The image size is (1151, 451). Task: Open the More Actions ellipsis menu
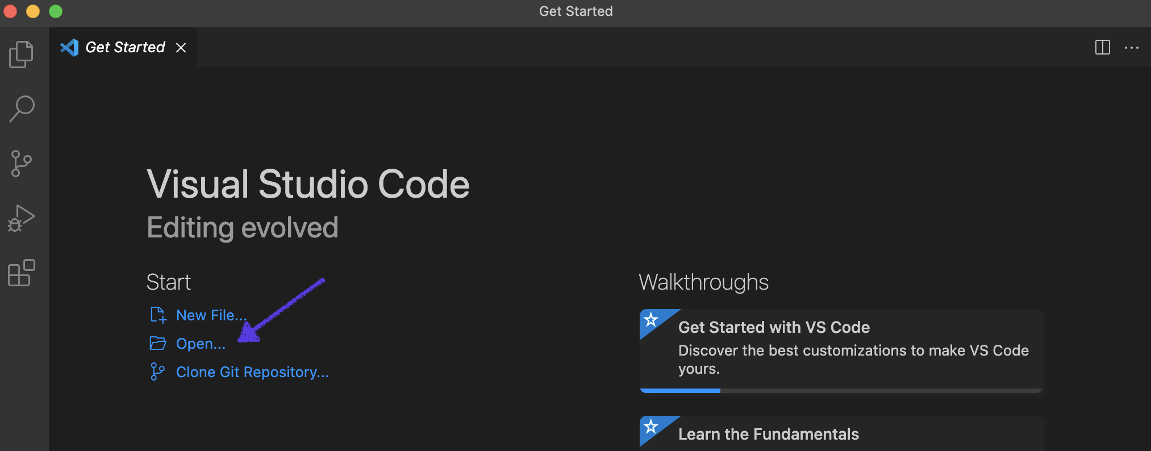pos(1131,48)
